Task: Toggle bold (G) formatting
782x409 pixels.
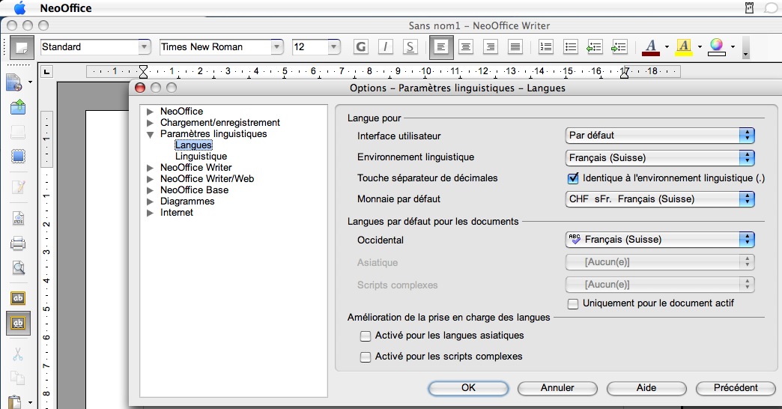Action: (360, 47)
